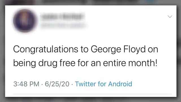Click the word month! ending the tweet
This screenshot has width=181, height=102.
point(143,63)
